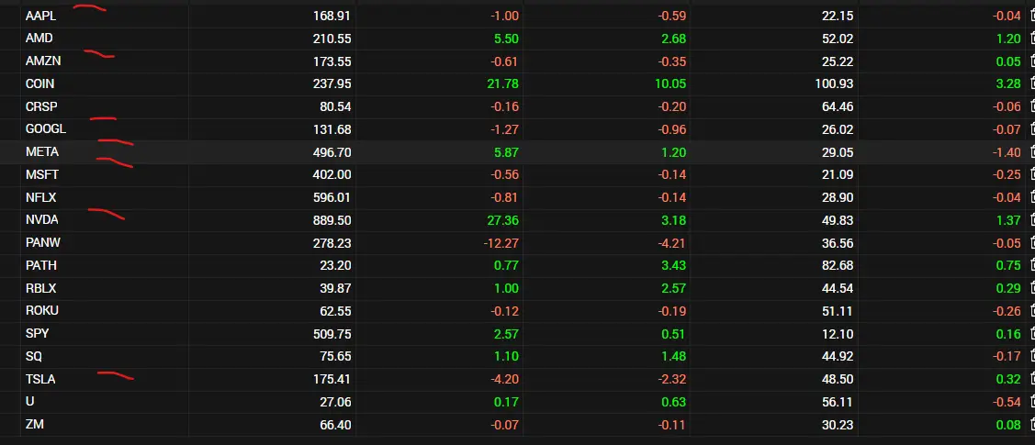
Task: Select COIN's change value 21.78
Action: click(x=503, y=83)
